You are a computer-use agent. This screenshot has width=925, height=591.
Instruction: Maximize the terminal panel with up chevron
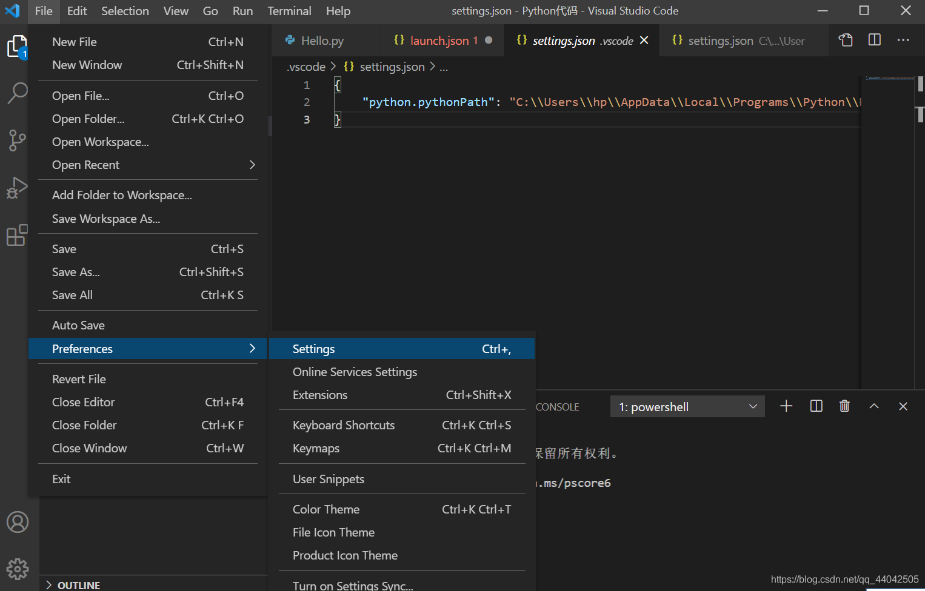coord(873,406)
